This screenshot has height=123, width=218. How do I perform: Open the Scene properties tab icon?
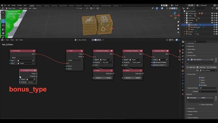tap(183, 59)
